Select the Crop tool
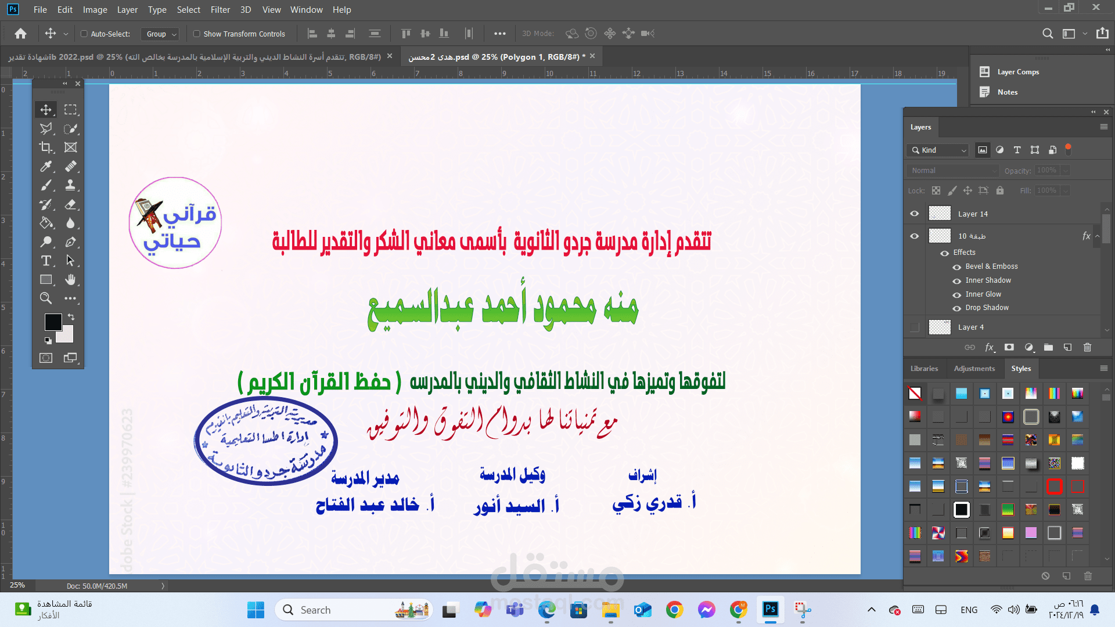The image size is (1115, 627). pos(46,147)
